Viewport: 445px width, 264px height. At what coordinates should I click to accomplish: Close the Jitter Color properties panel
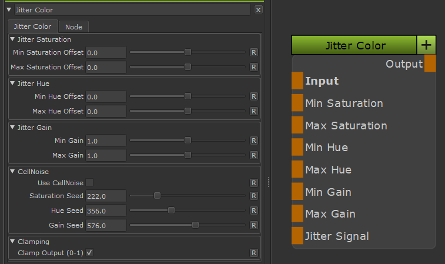(259, 10)
